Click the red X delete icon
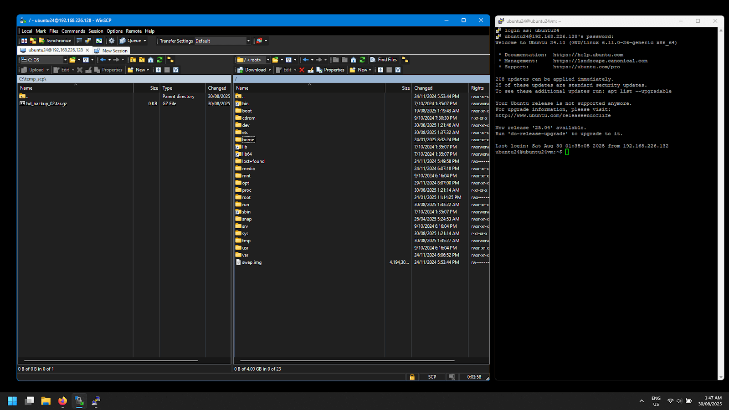The image size is (729, 410). point(302,70)
